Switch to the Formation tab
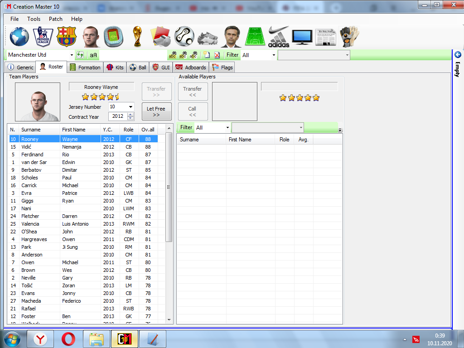Viewport: 464px width, 348px height. click(x=85, y=68)
